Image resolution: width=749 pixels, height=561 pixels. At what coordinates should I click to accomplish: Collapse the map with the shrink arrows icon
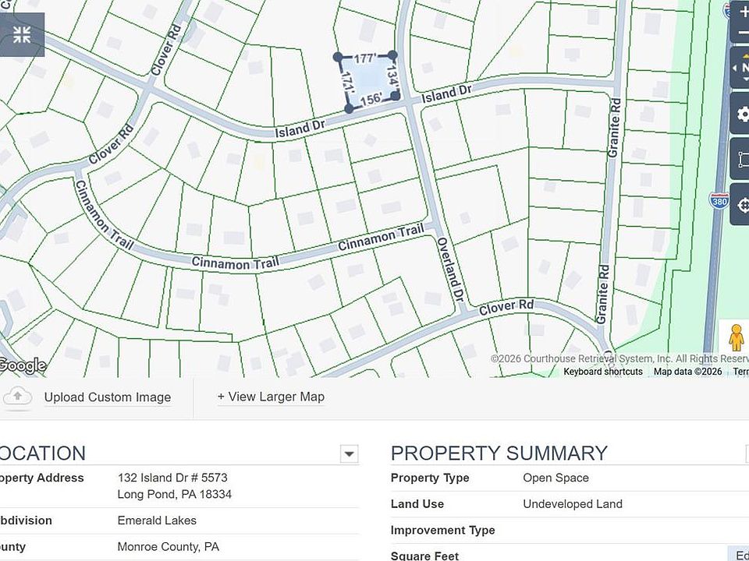(x=22, y=35)
